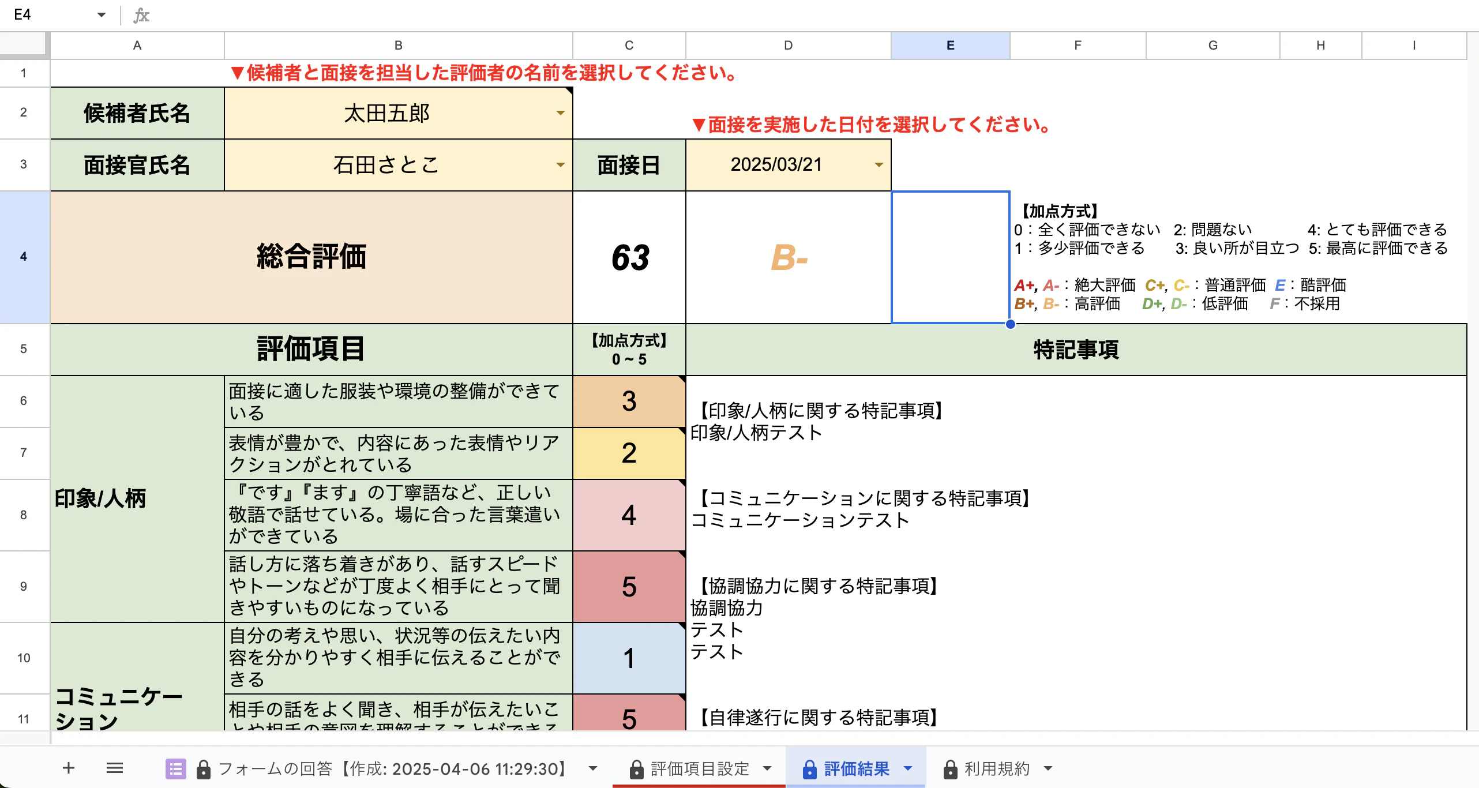Image resolution: width=1479 pixels, height=788 pixels.
Task: Open the 面接官氏名 dropdown arrow
Action: (x=560, y=165)
